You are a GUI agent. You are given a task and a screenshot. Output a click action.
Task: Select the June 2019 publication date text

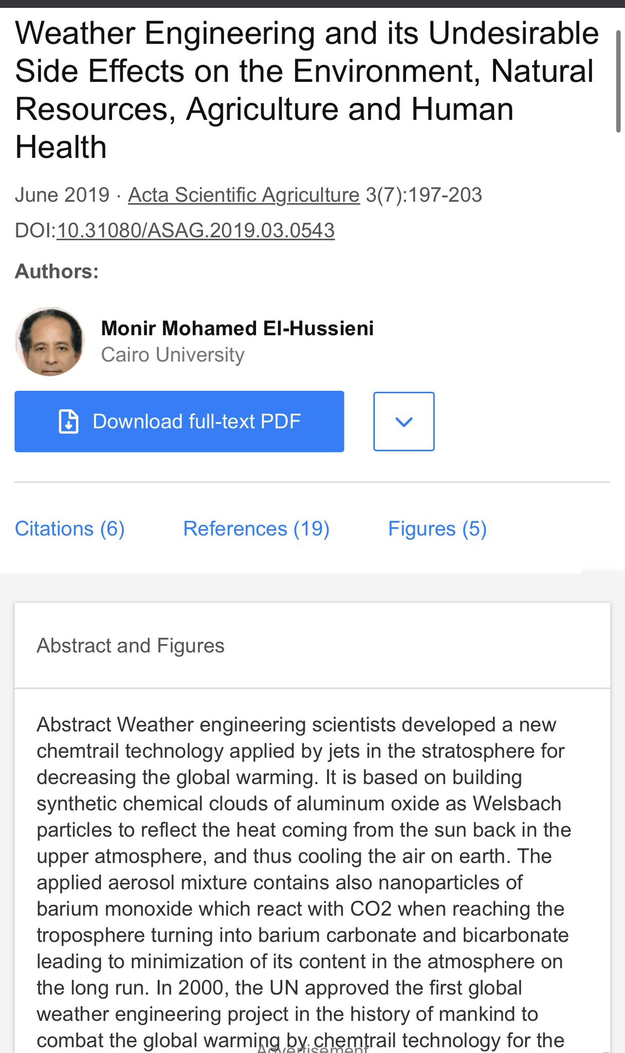click(62, 195)
